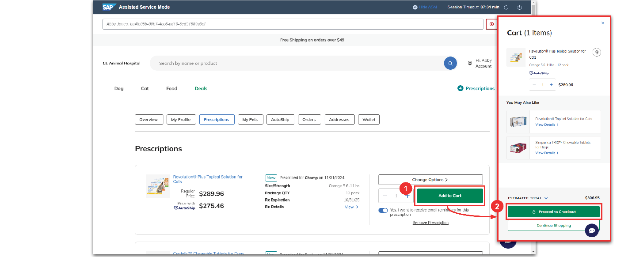Click the Remove Prescription link
The height and width of the screenshot is (257, 632).
click(x=430, y=223)
